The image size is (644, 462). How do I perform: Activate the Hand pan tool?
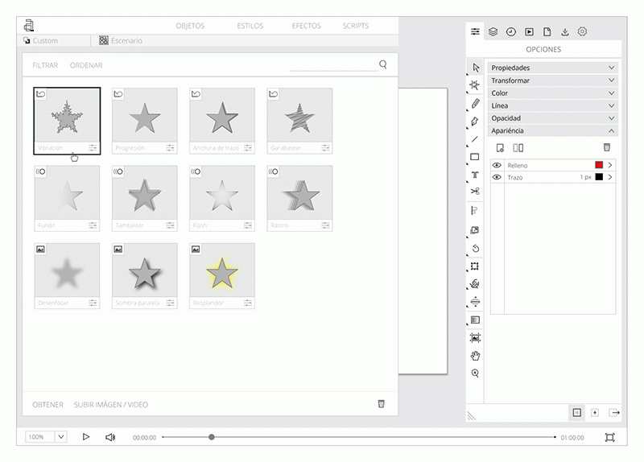pyautogui.click(x=475, y=356)
